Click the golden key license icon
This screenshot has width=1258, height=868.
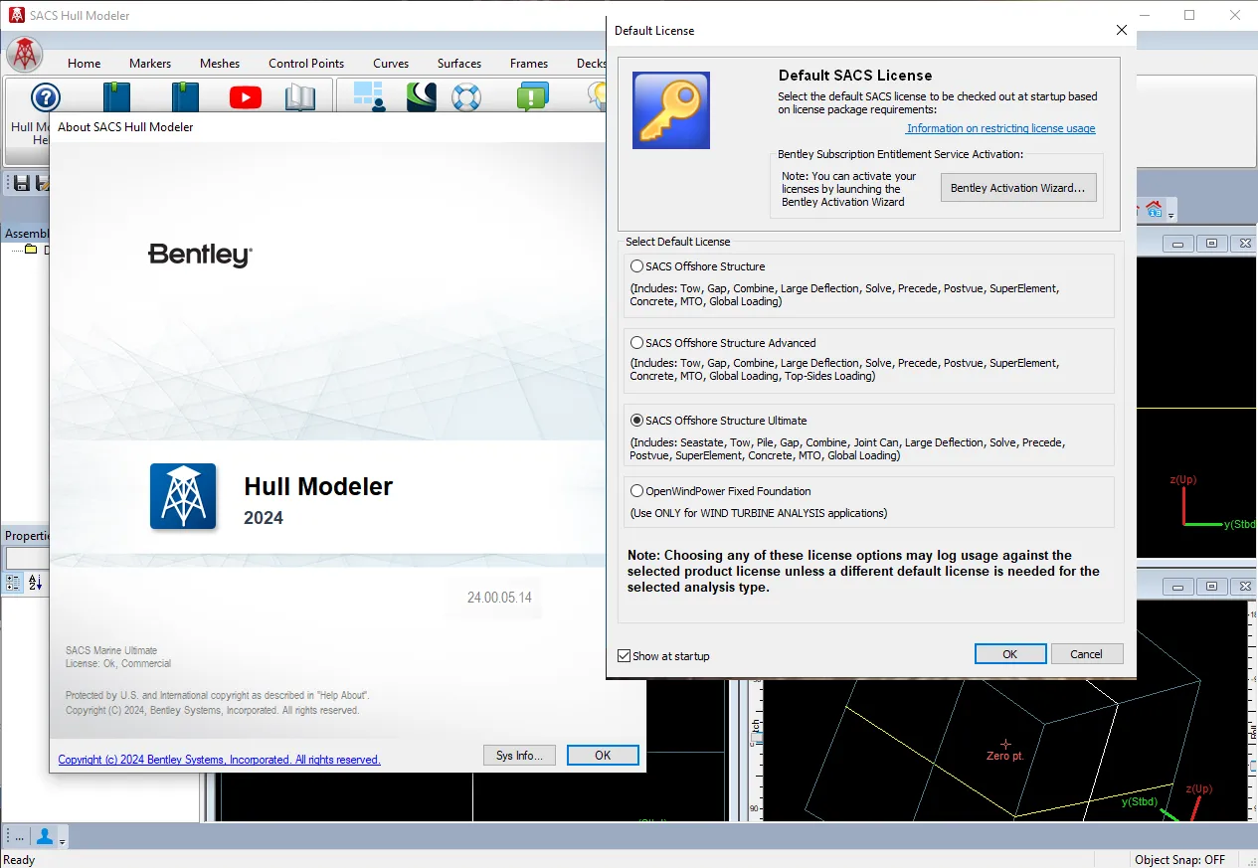pos(671,110)
